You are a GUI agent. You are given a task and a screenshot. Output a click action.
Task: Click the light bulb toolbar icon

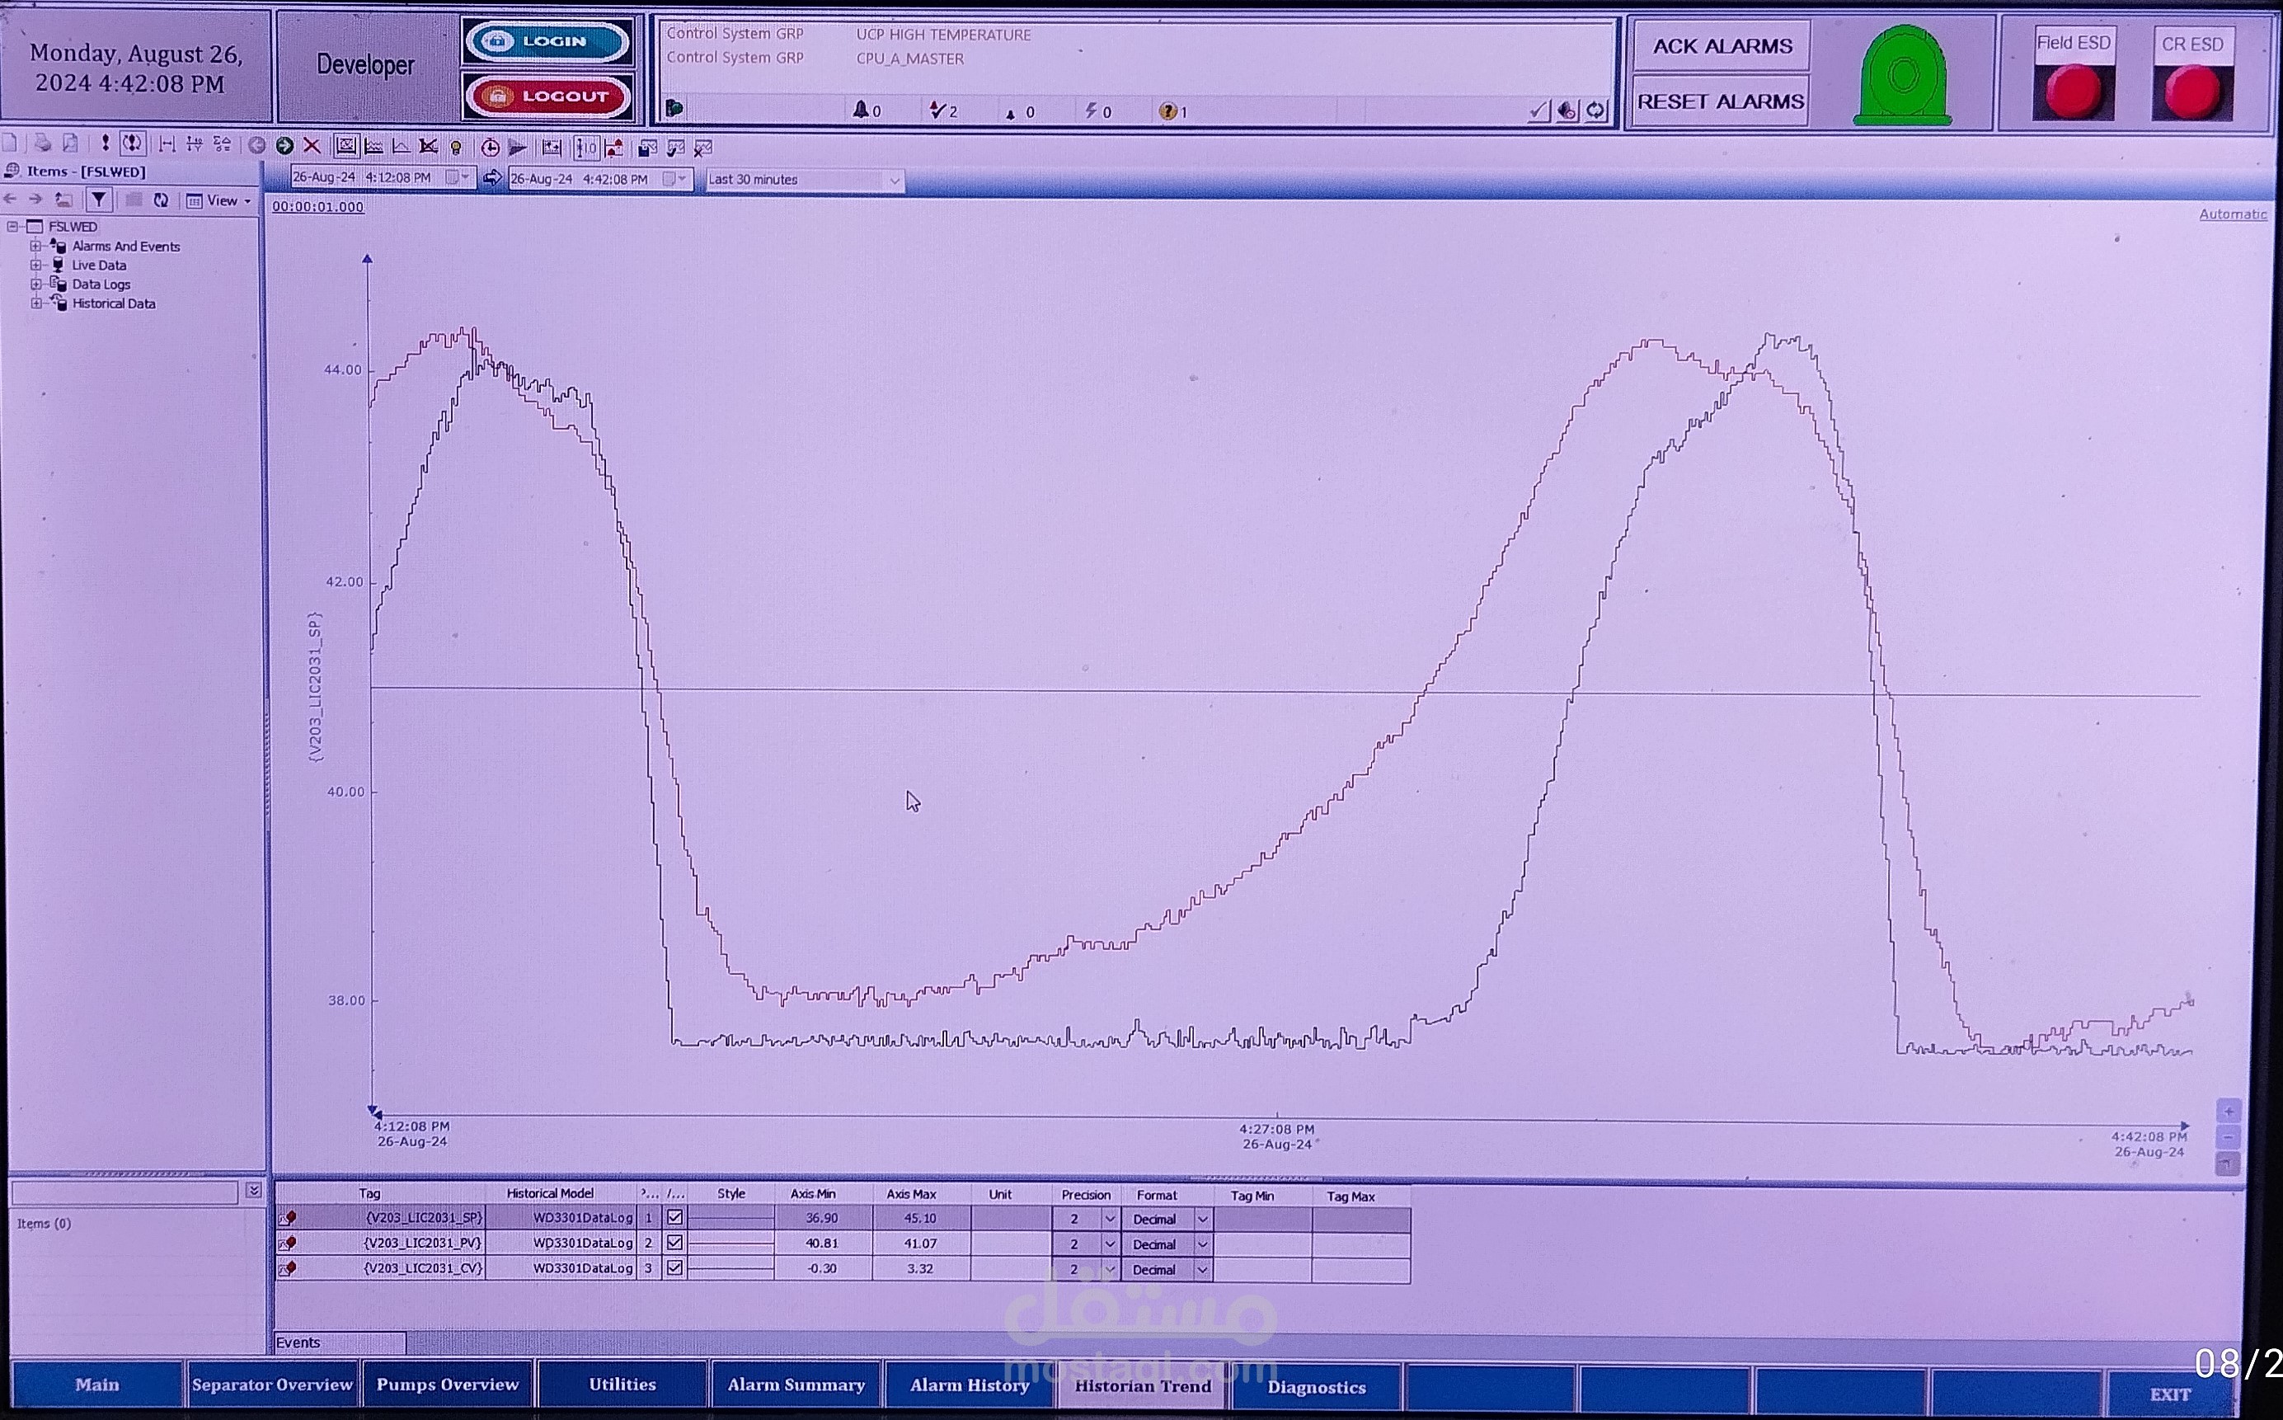(456, 148)
